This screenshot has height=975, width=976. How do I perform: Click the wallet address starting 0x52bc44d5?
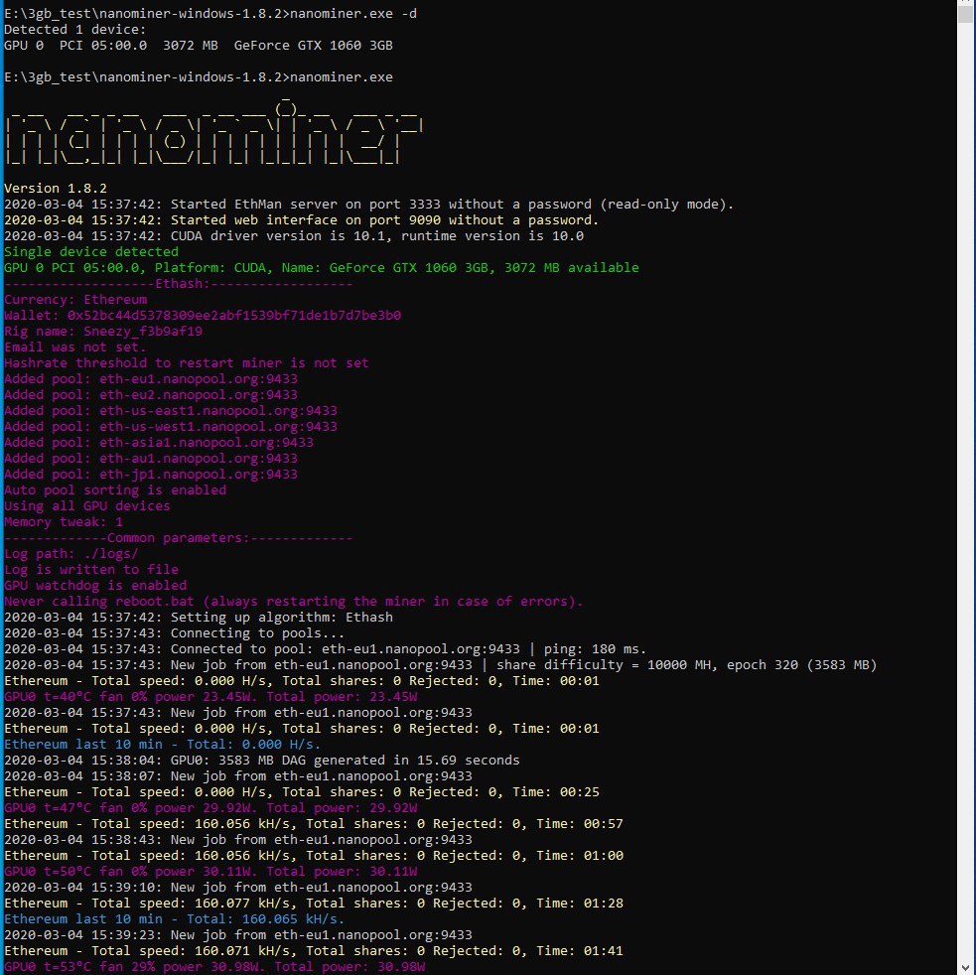click(234, 315)
